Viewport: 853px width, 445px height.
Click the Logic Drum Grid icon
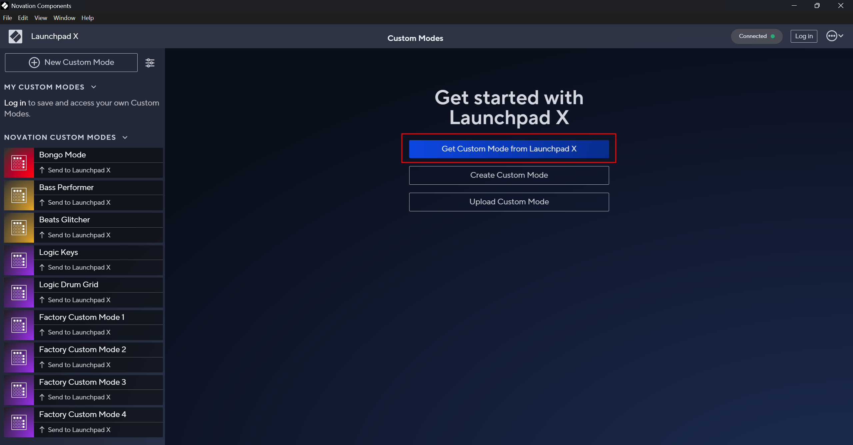[x=19, y=293]
